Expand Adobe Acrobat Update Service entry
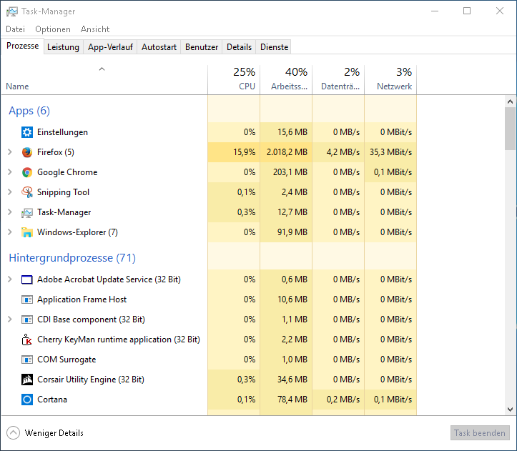Image resolution: width=517 pixels, height=451 pixels. pos(10,279)
